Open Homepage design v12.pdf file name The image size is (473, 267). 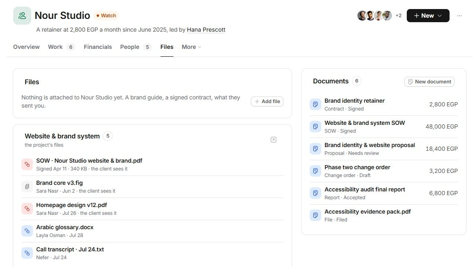72,205
